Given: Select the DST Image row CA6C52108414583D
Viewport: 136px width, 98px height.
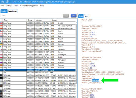Looking at the screenshot, I should point(38,91).
